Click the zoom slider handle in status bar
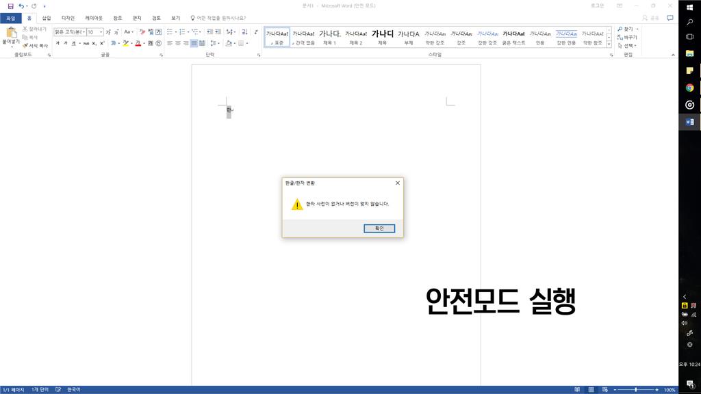The height and width of the screenshot is (394, 701). [635, 389]
